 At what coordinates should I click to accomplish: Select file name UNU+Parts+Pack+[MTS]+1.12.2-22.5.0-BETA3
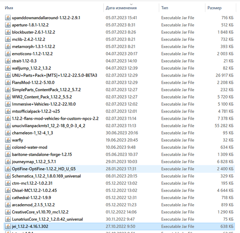(x=55, y=75)
